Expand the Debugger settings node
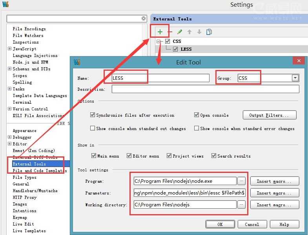The width and height of the screenshot is (308, 235). tap(9, 137)
